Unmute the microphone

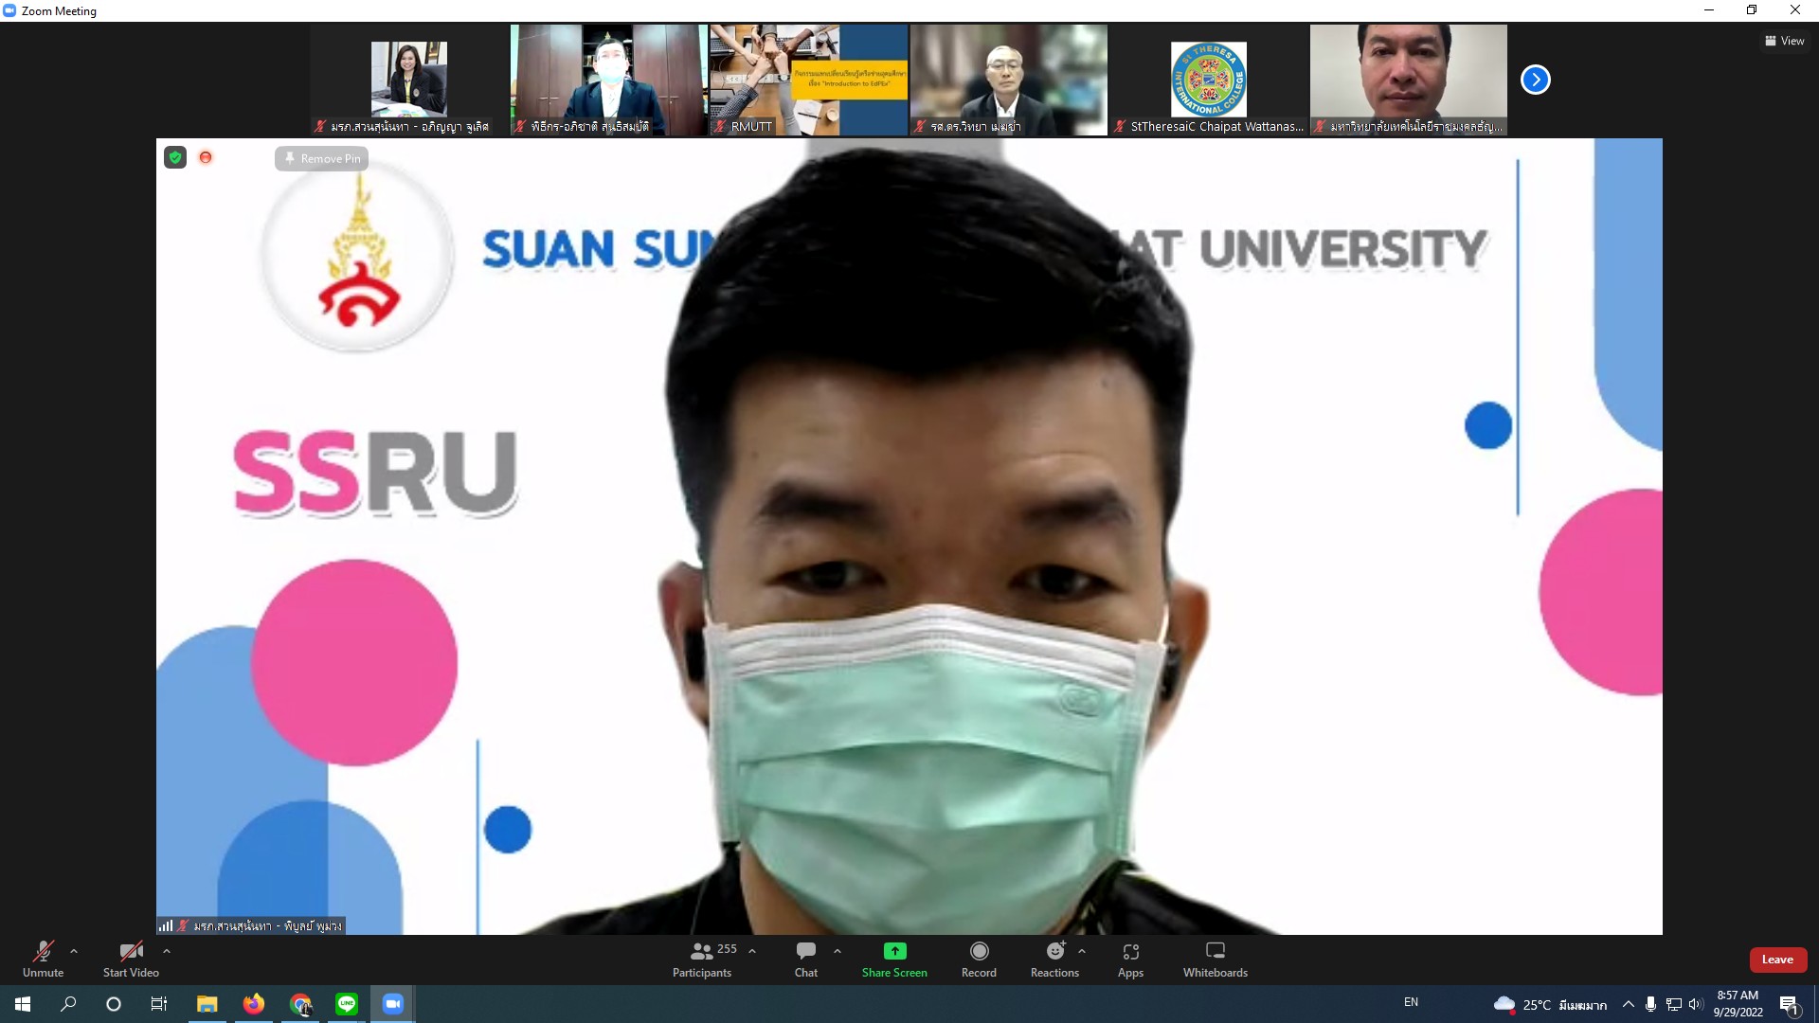coord(44,959)
